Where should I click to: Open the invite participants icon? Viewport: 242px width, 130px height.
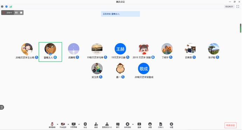click(x=96, y=125)
